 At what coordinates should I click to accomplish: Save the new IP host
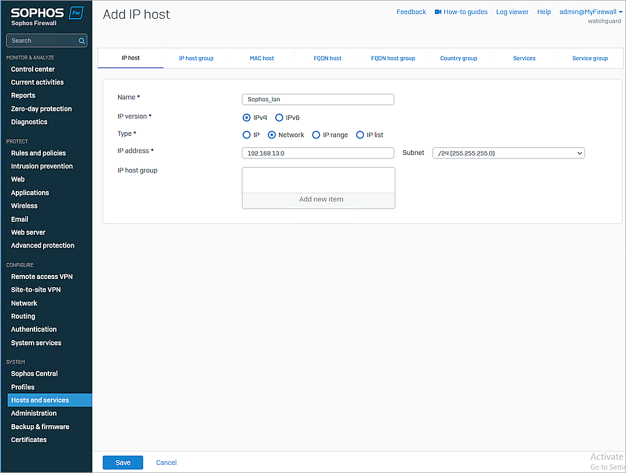pos(122,462)
